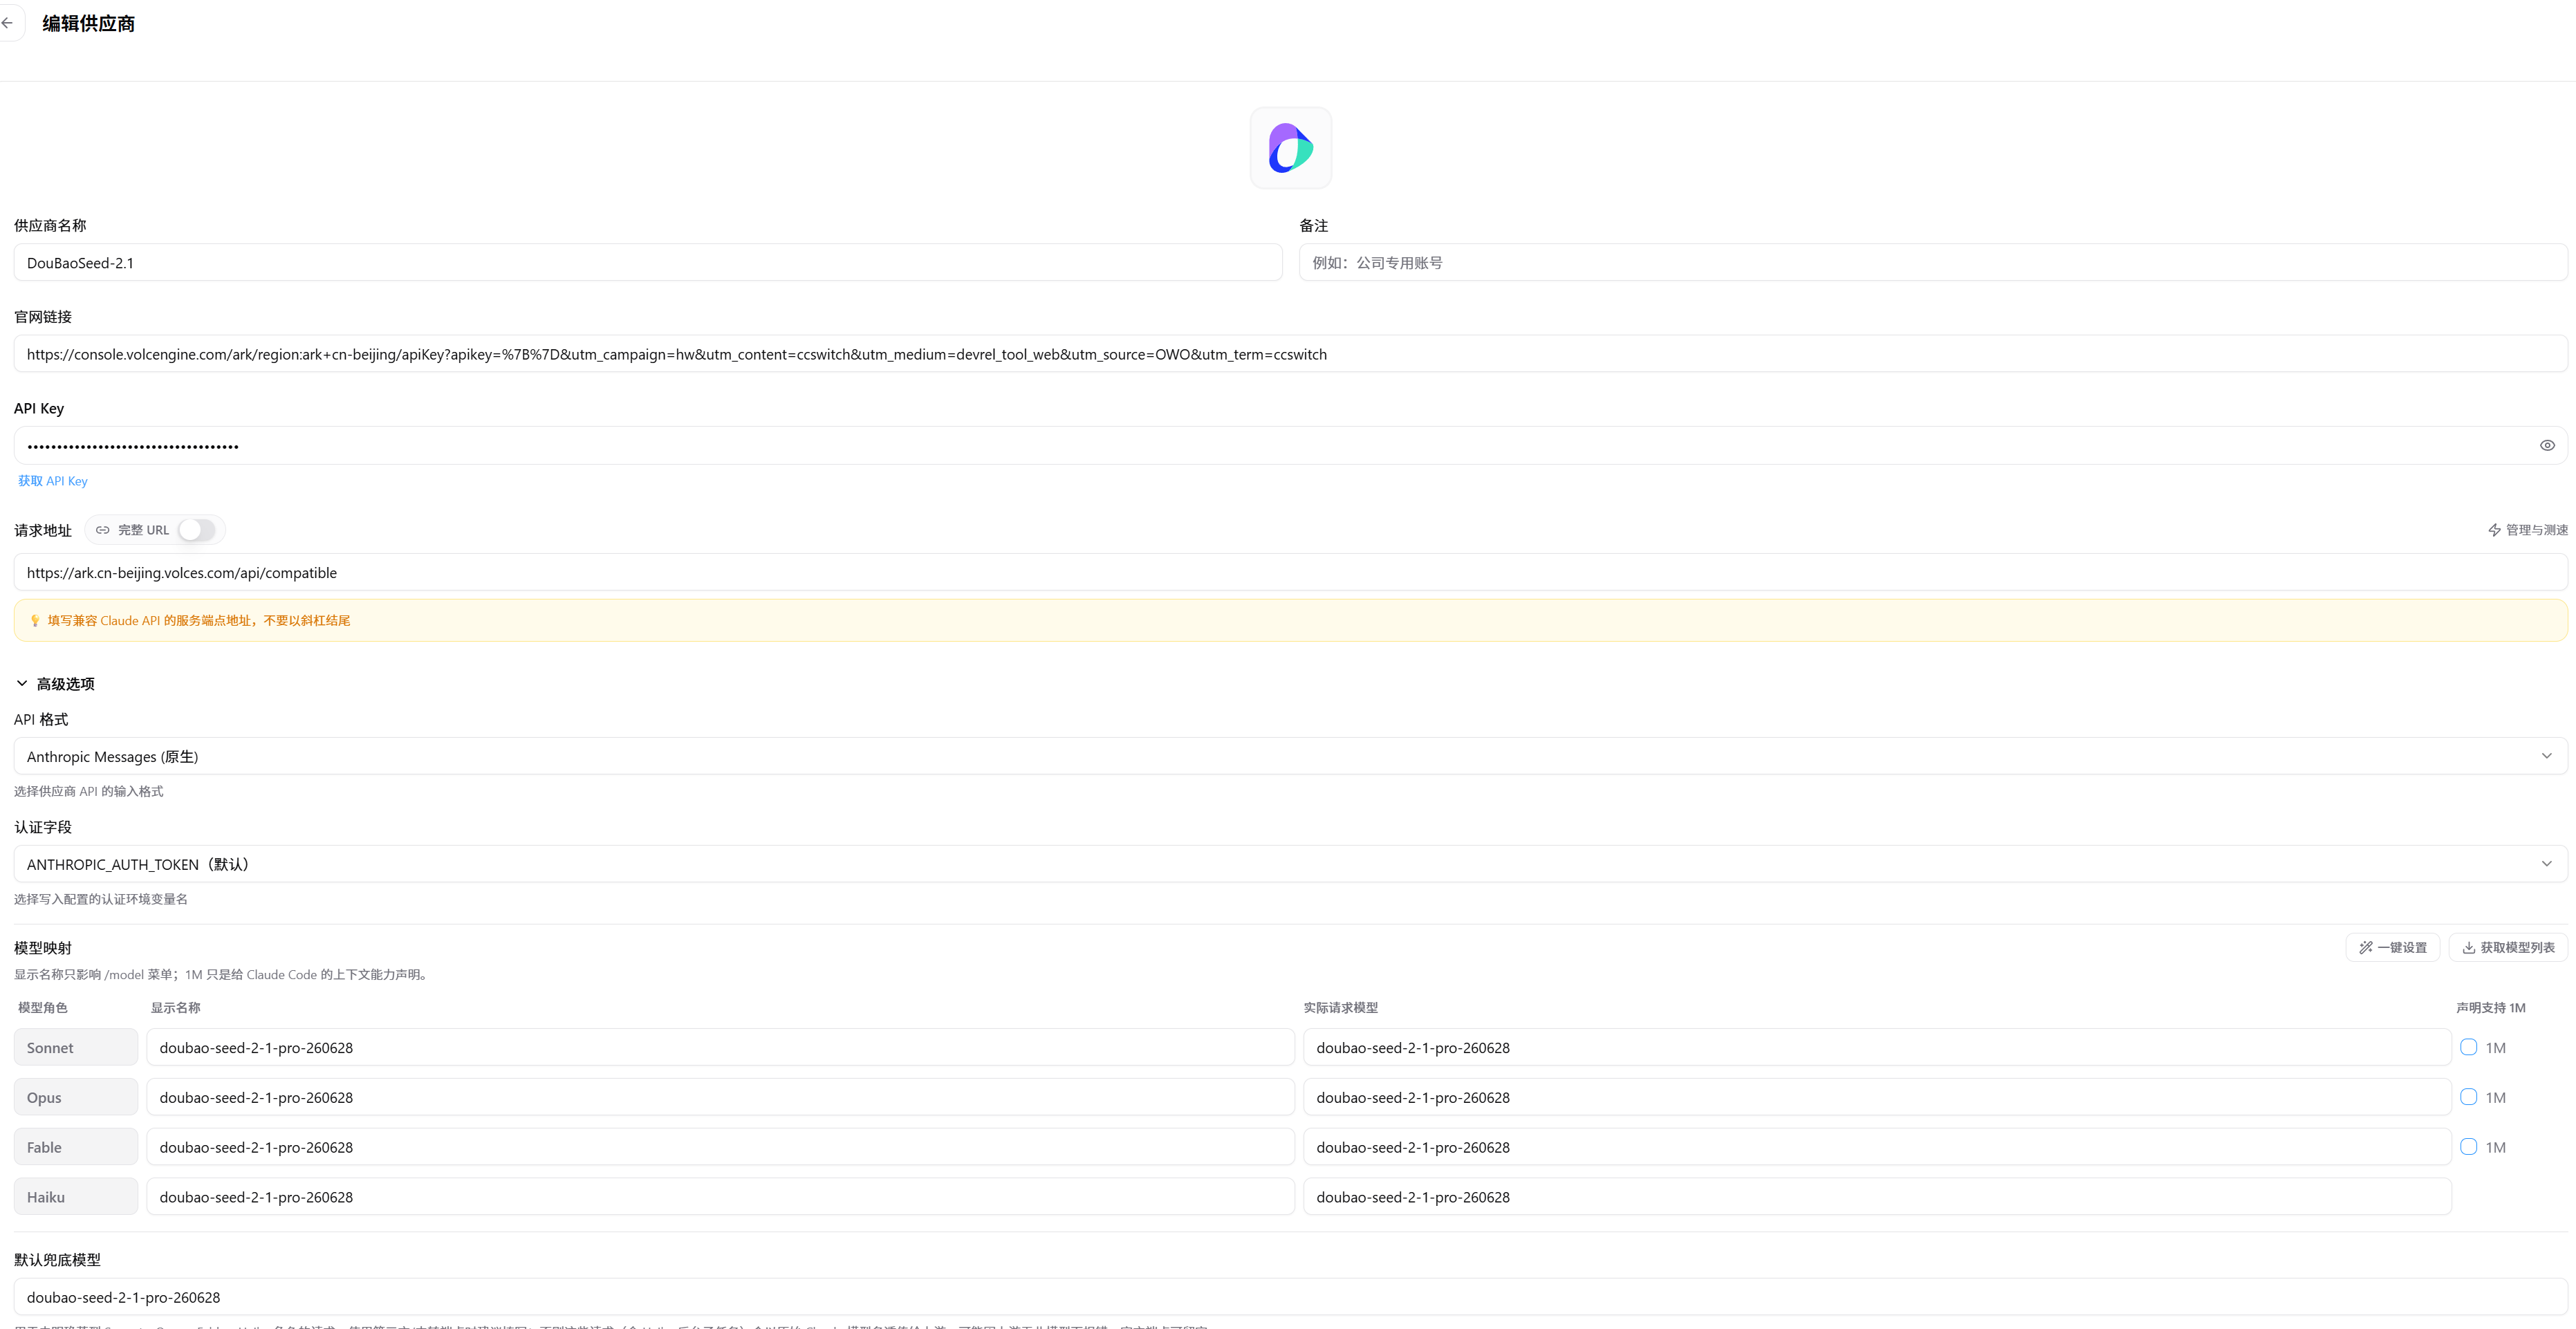Click the 官网链接 URL field
The image size is (2576, 1329).
tap(1290, 354)
